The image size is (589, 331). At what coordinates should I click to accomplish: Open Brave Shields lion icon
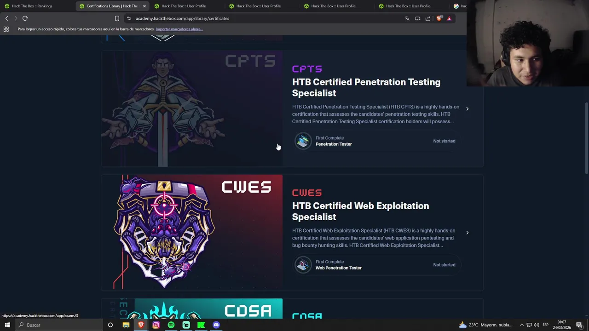click(x=439, y=18)
